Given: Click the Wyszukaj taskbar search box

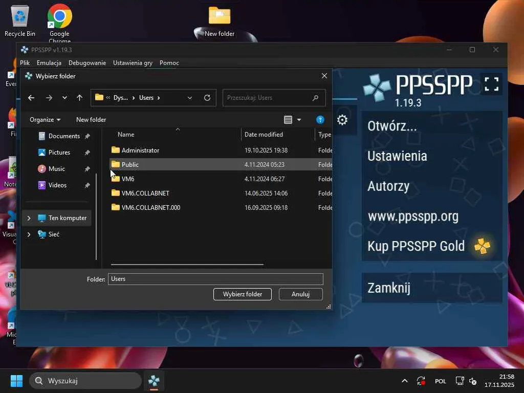Looking at the screenshot, I should tap(85, 381).
